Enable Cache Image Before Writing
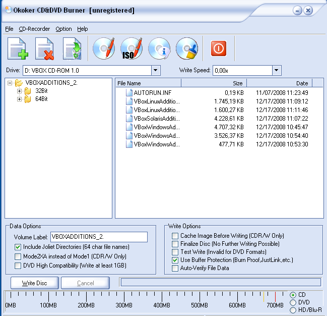Viewport: 327px width, 316px height. tap(175, 236)
